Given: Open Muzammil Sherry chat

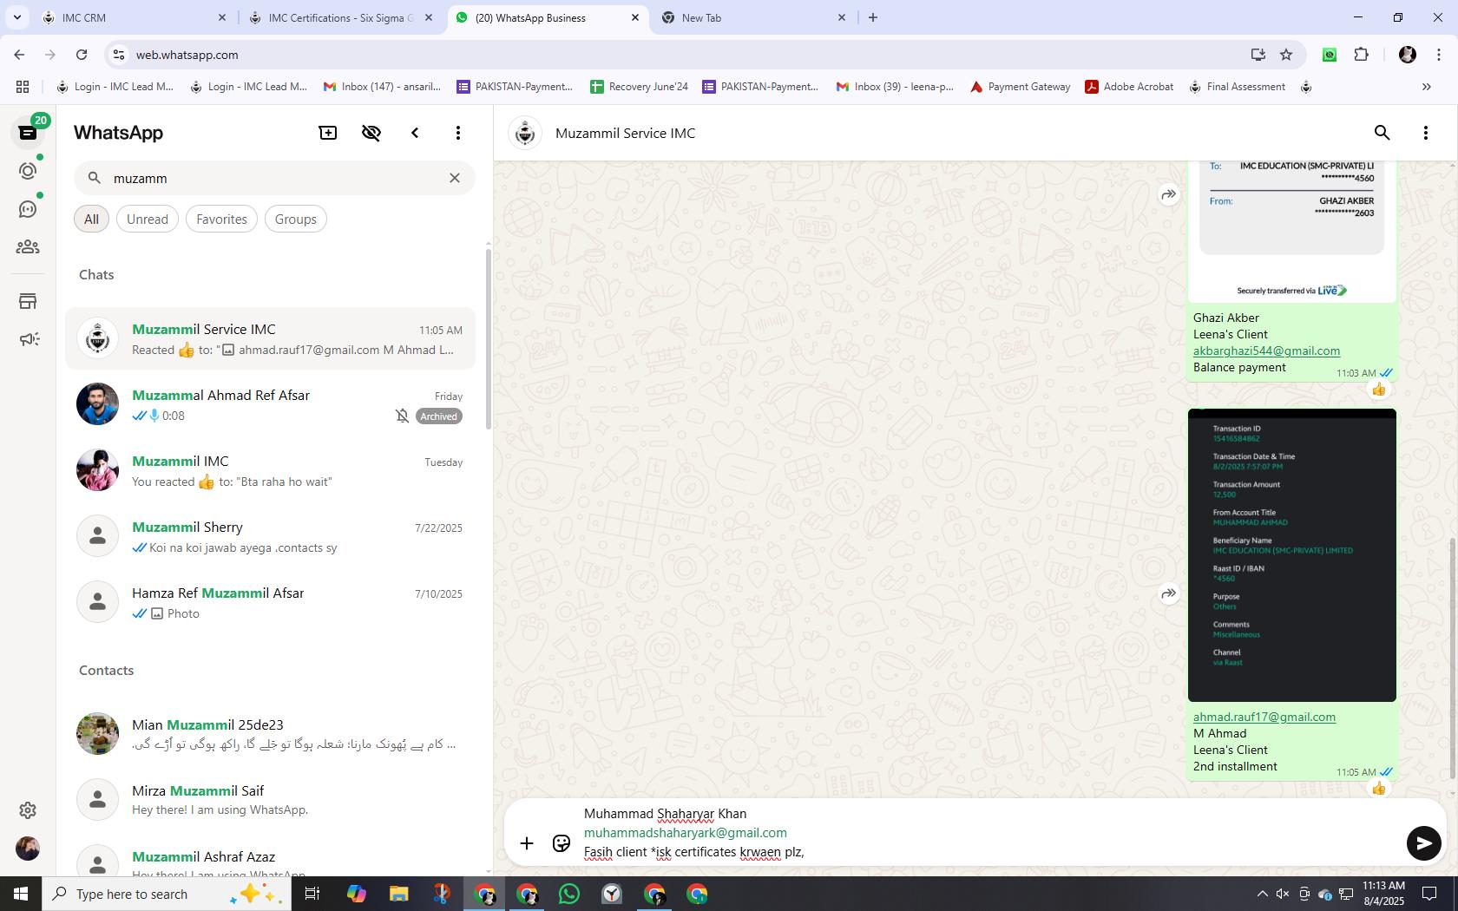Looking at the screenshot, I should pos(270,536).
